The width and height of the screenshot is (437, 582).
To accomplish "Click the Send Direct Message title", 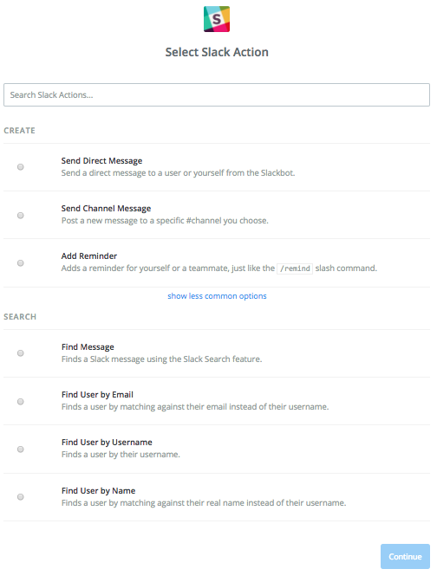I will (101, 161).
